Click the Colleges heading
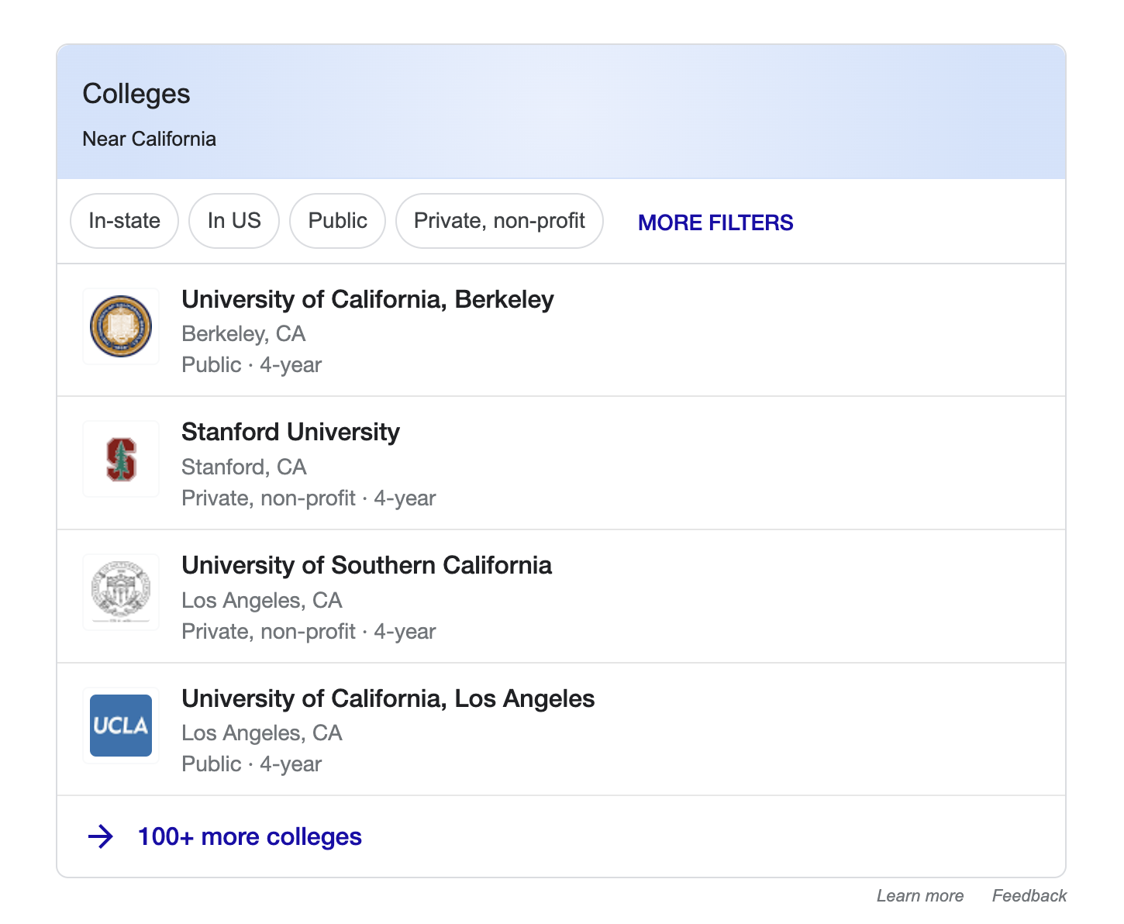Image resolution: width=1124 pixels, height=924 pixels. pyautogui.click(x=136, y=94)
